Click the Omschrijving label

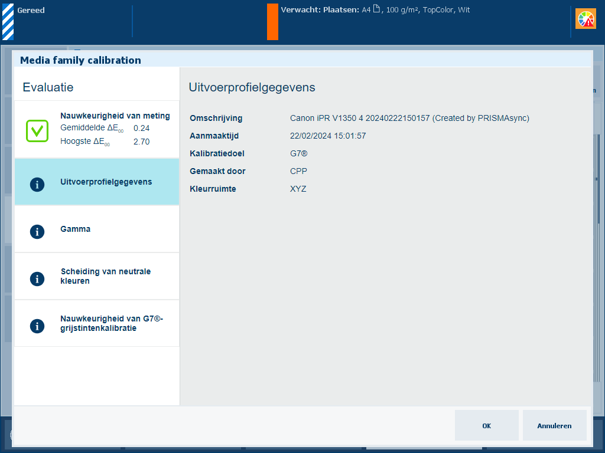click(x=216, y=118)
